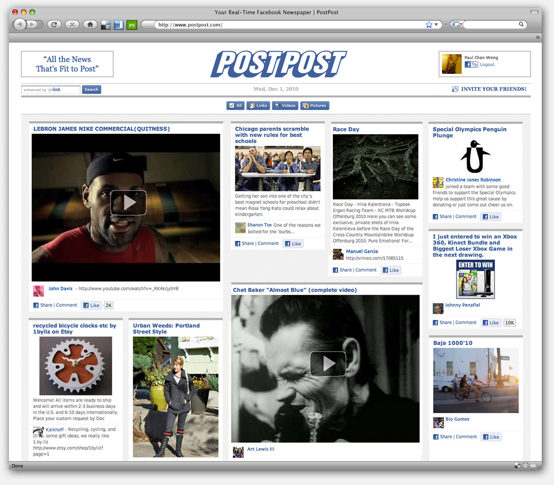Image resolution: width=554 pixels, height=485 pixels.
Task: Like the Race Day post
Action: [x=391, y=270]
